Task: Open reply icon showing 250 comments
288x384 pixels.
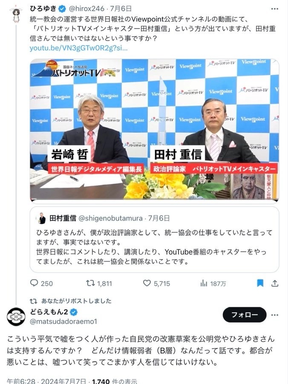Action: click(34, 283)
